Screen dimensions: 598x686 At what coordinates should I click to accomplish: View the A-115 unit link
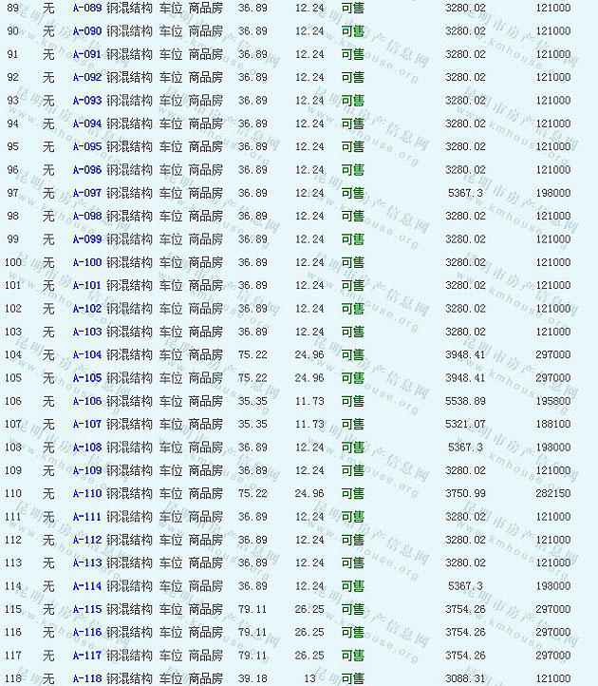86,609
